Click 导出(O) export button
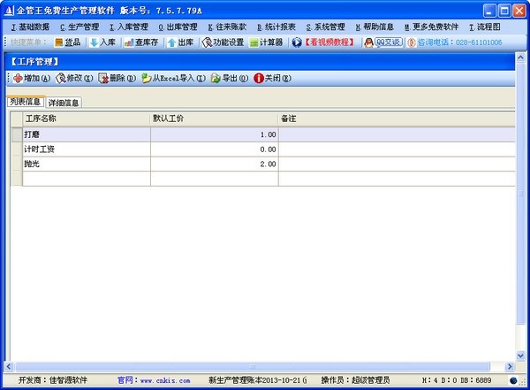This screenshot has height=390, width=530. [x=230, y=78]
